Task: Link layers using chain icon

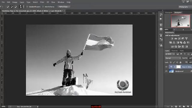Action: point(168,107)
